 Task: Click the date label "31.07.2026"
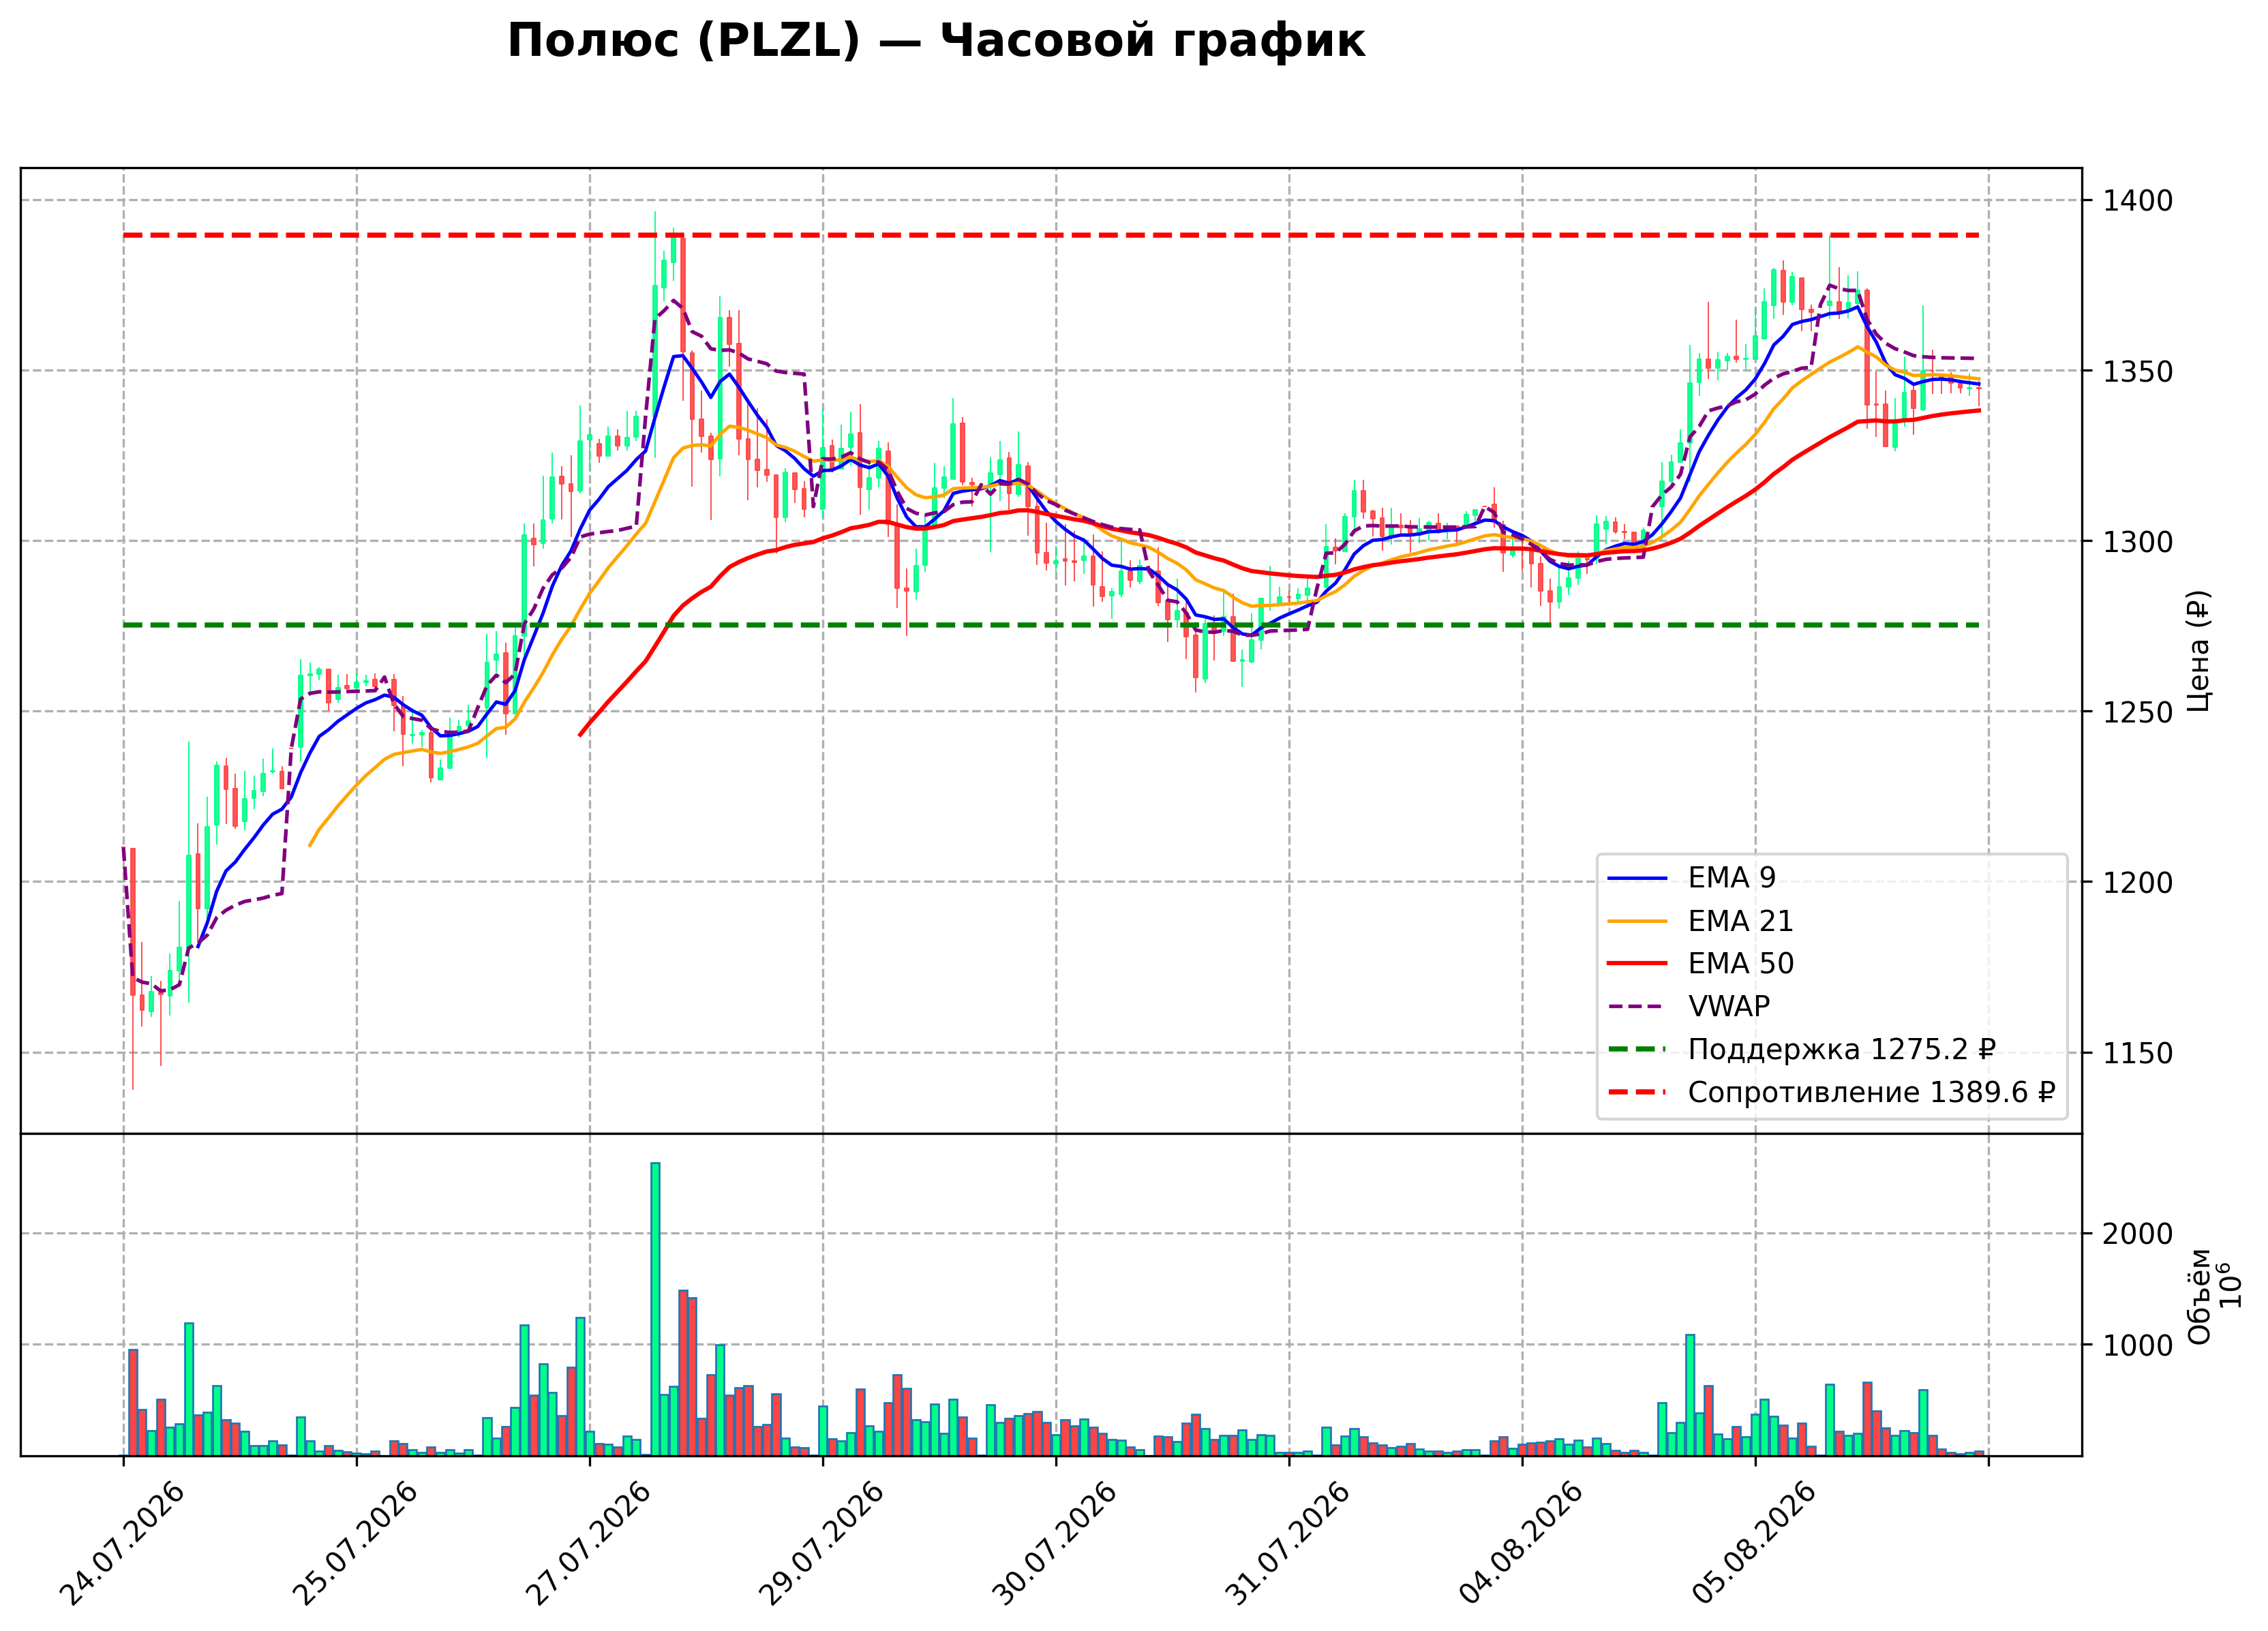(1287, 1544)
